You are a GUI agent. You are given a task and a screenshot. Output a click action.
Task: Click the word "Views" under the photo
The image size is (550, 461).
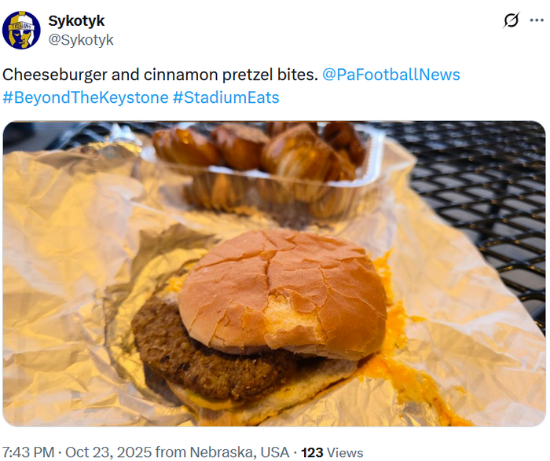[346, 452]
